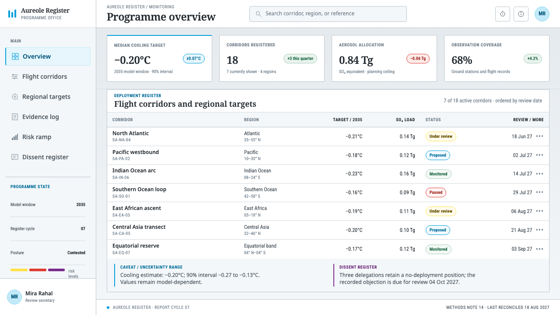
Task: Click the SO₄ LOAD column header
Action: click(x=406, y=120)
